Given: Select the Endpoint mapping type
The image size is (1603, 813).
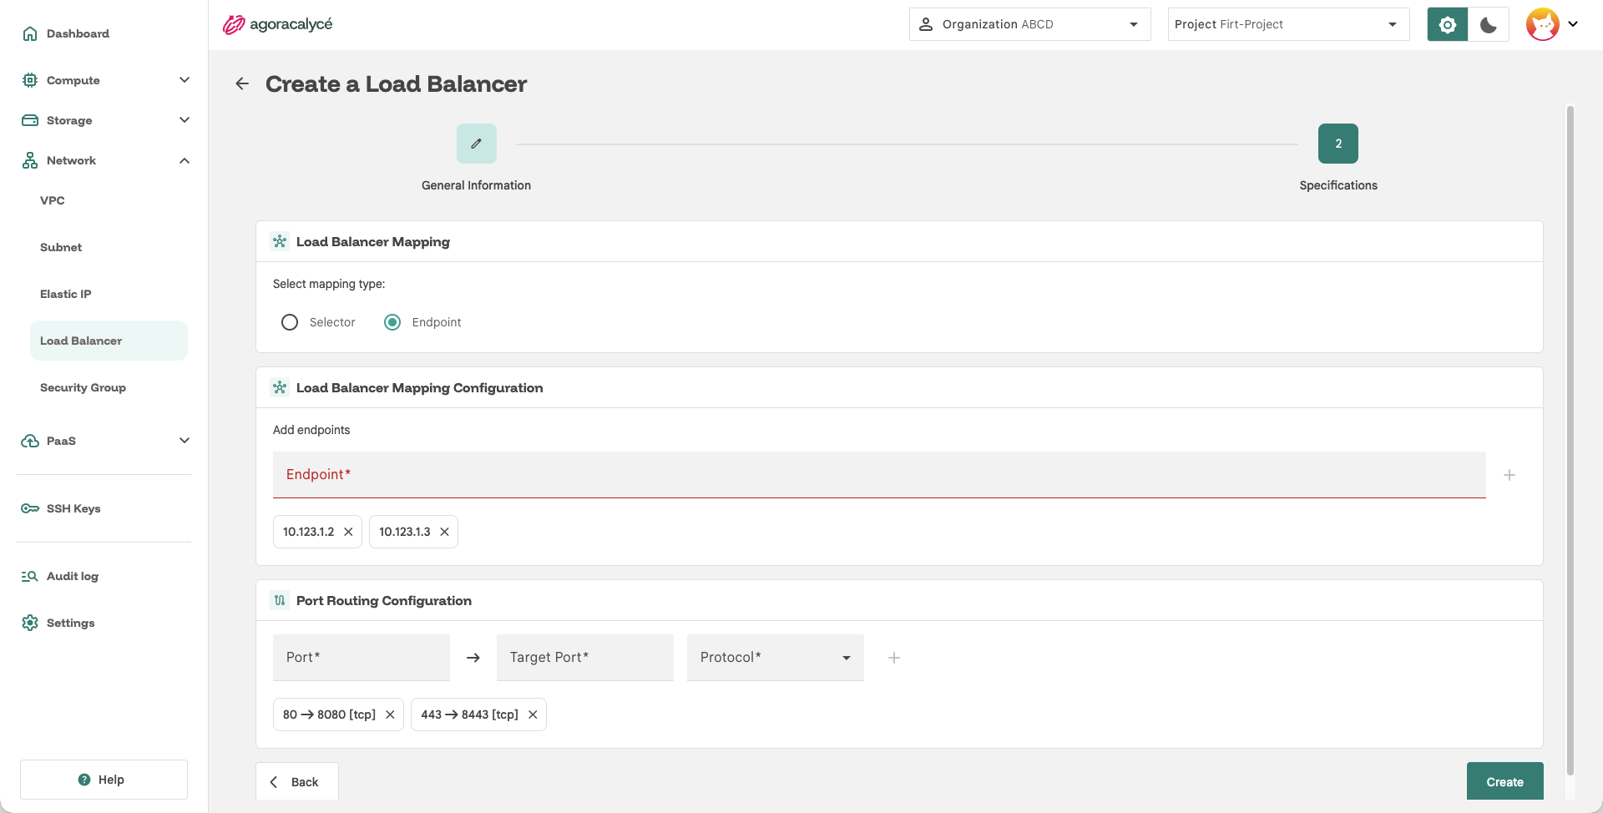Looking at the screenshot, I should click(x=392, y=322).
